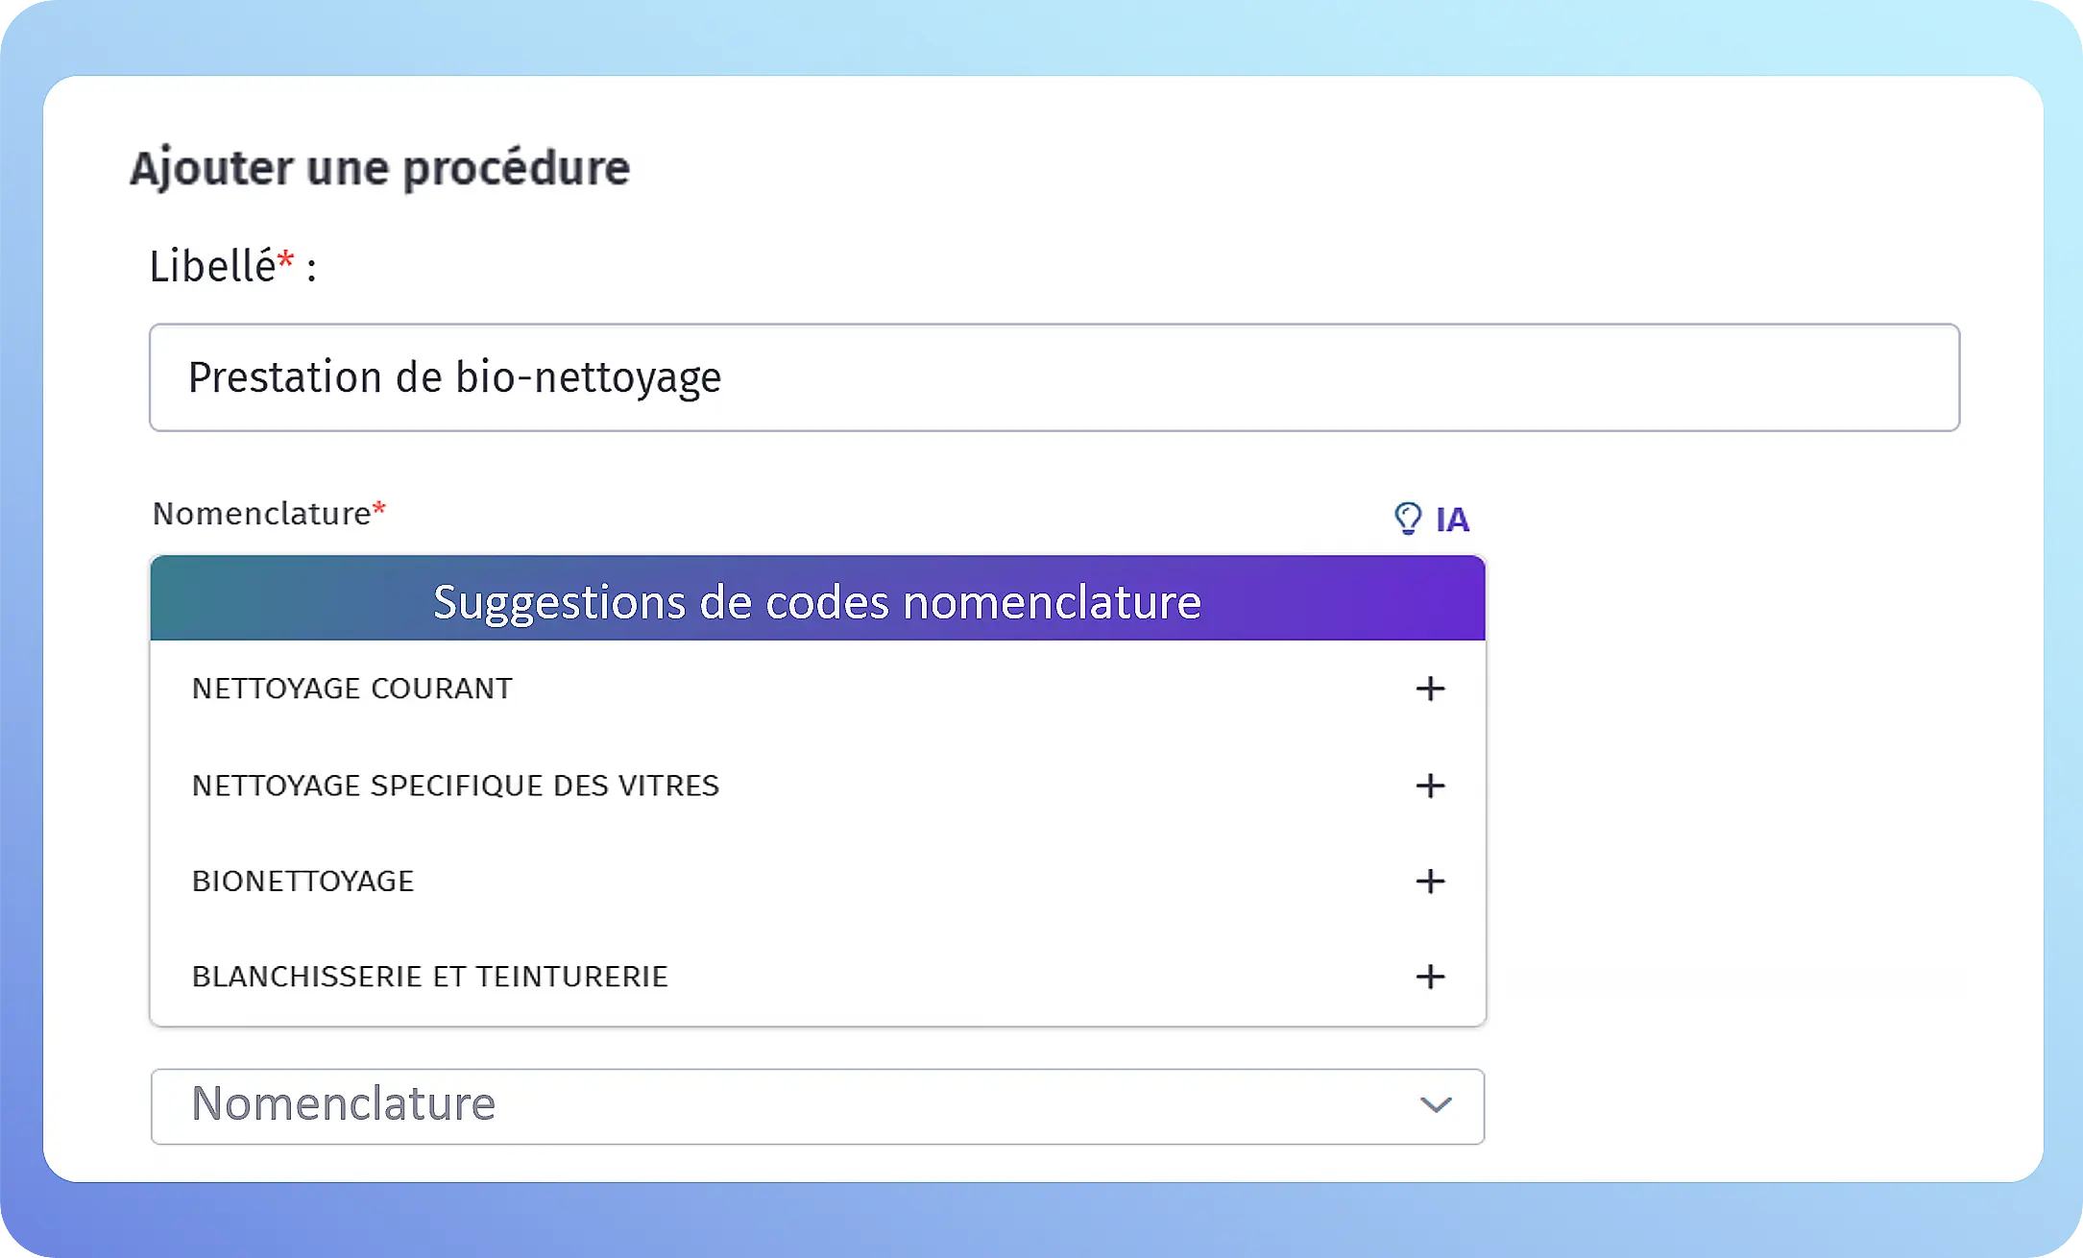2083x1258 pixels.
Task: Add the NETTOYAGE COURANT suggestion with plus icon
Action: coord(1430,689)
